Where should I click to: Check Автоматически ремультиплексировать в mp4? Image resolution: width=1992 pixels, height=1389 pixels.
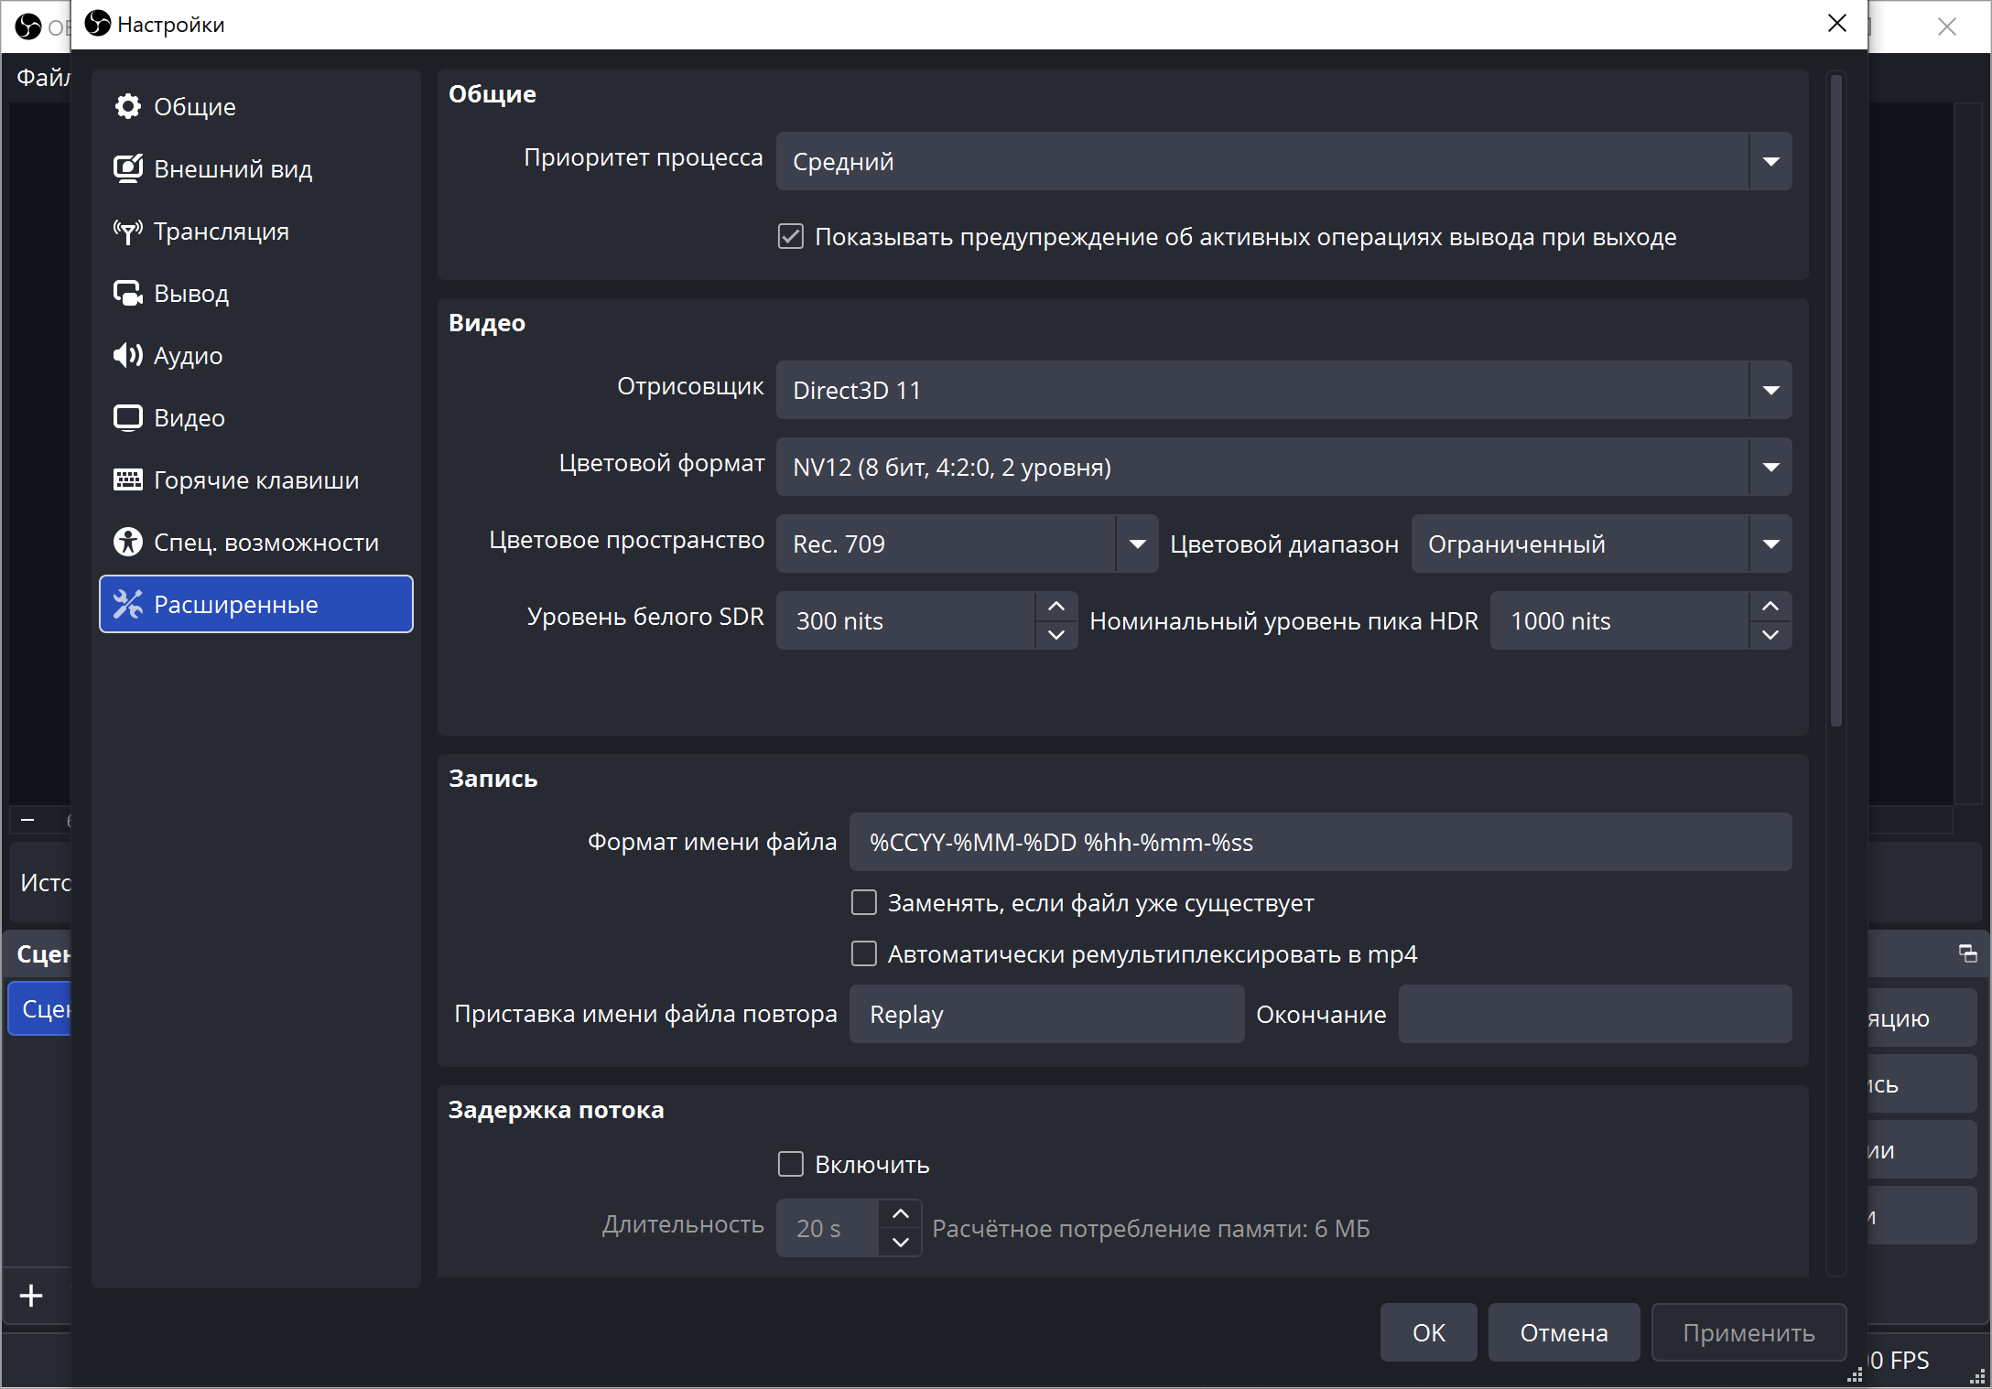864,954
